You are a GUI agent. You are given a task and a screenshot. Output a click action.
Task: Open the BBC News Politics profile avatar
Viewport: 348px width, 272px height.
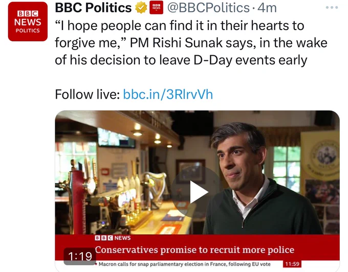point(28,21)
